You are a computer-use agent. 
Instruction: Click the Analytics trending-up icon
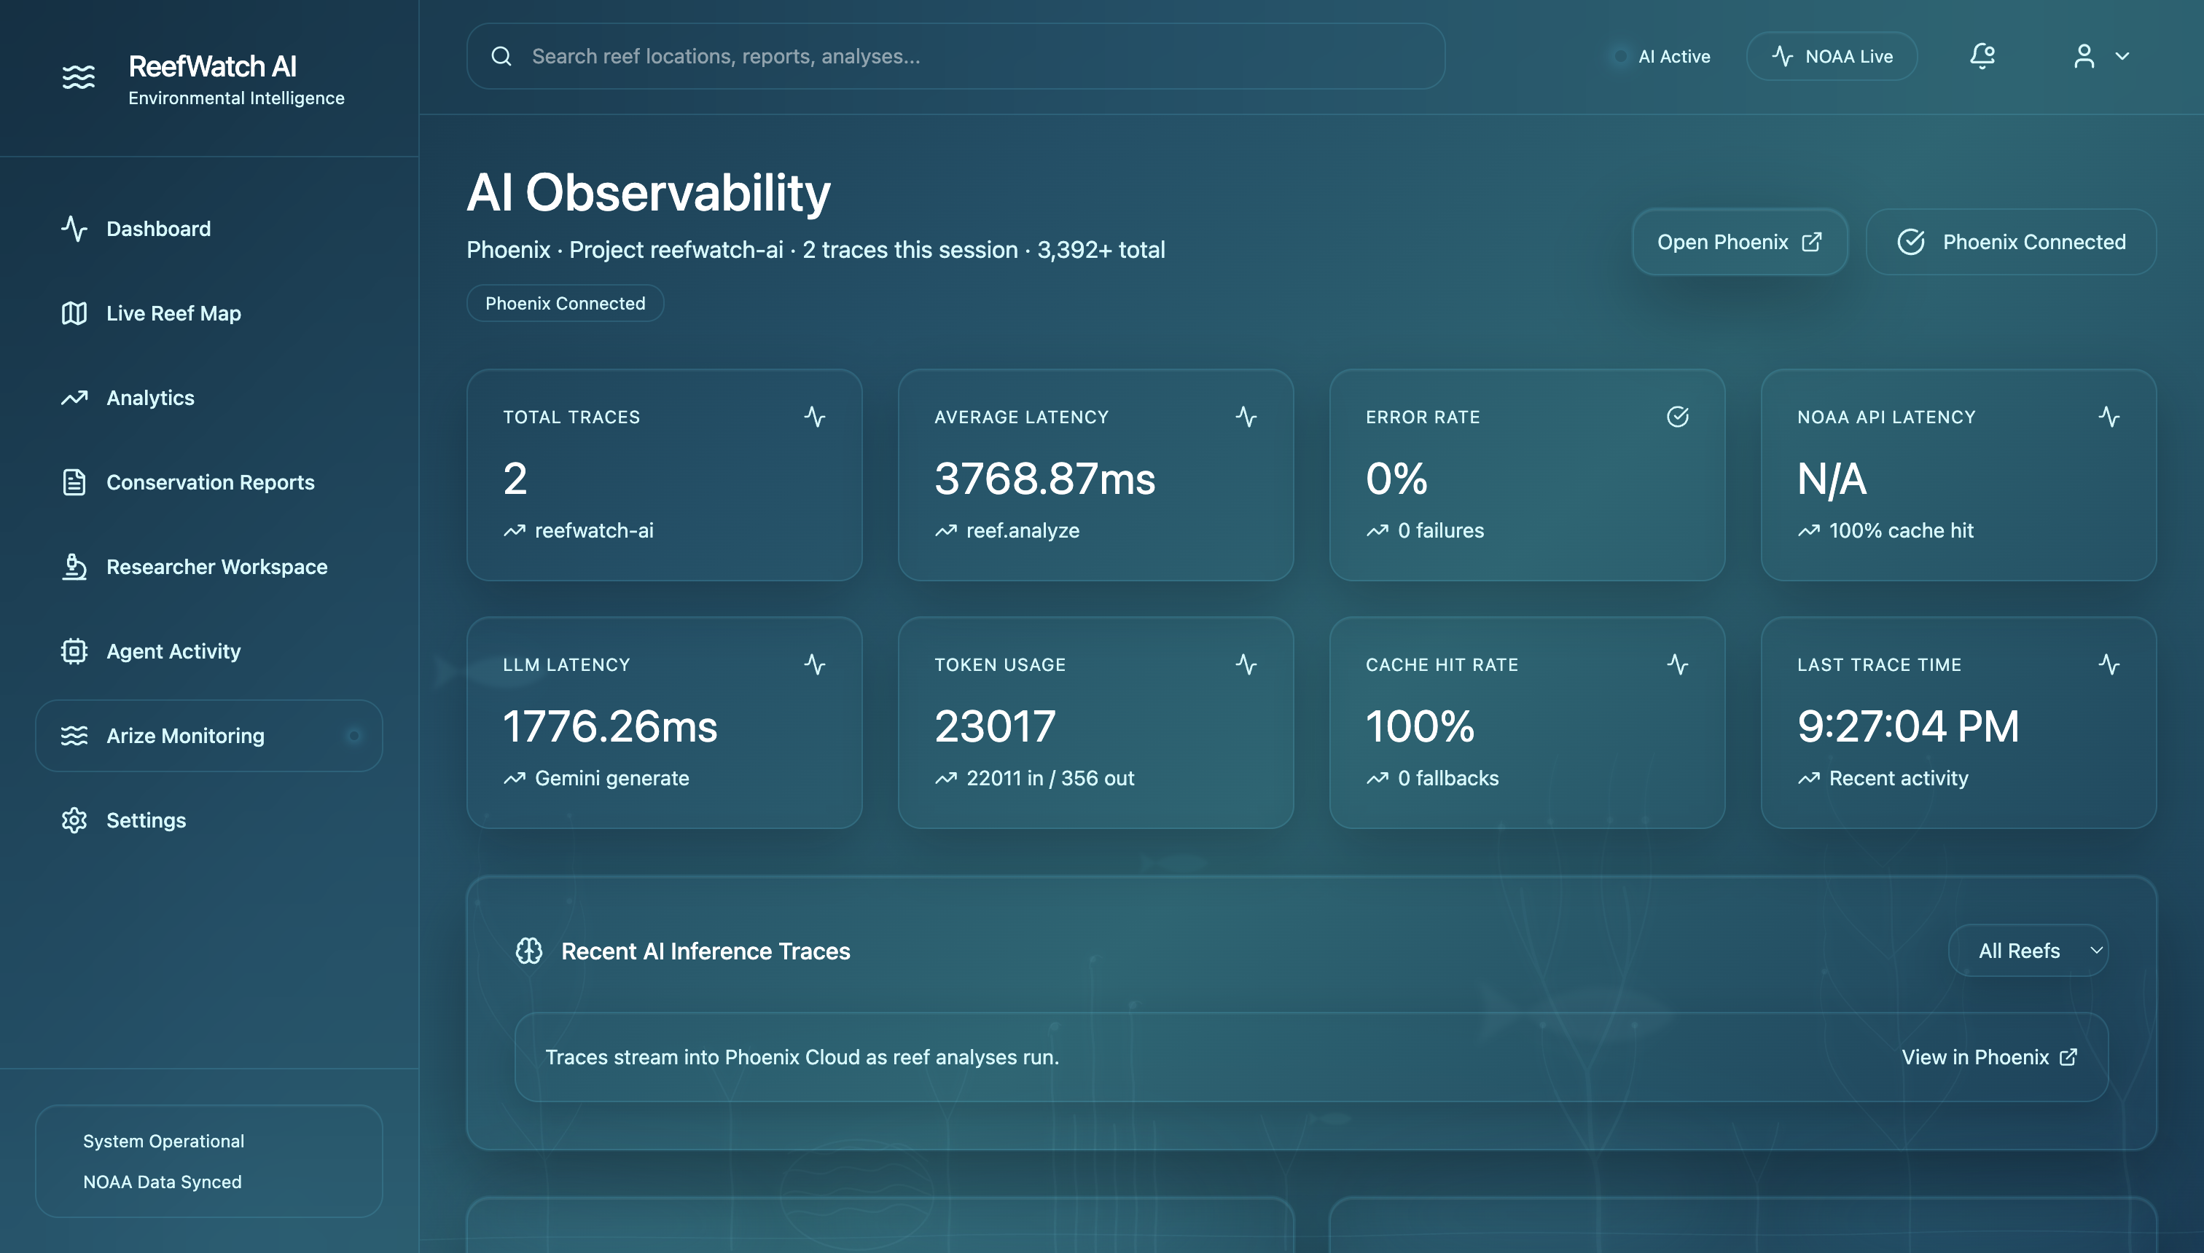(74, 398)
